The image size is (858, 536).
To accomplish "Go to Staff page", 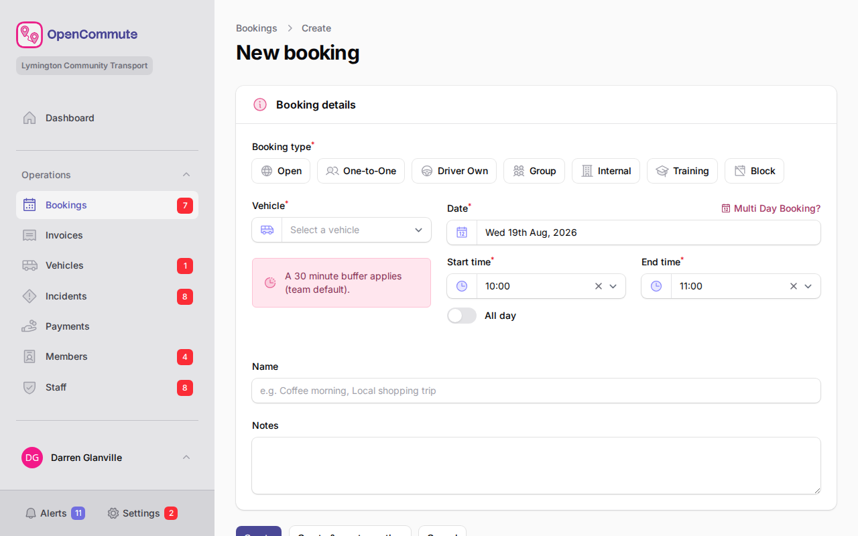I will (x=107, y=387).
